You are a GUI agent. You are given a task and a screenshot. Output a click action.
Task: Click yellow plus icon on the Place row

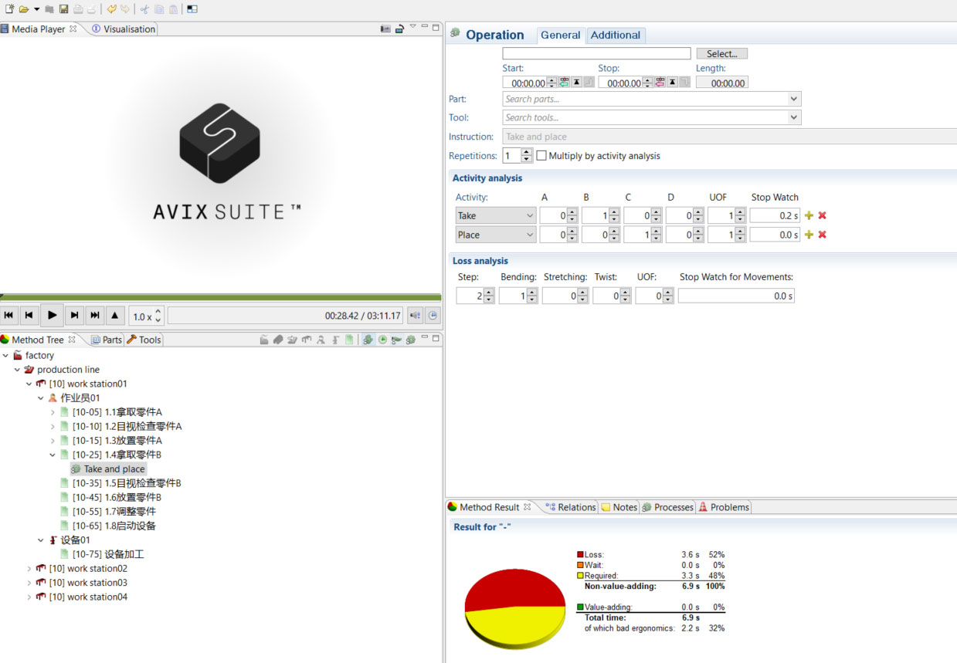(x=809, y=235)
